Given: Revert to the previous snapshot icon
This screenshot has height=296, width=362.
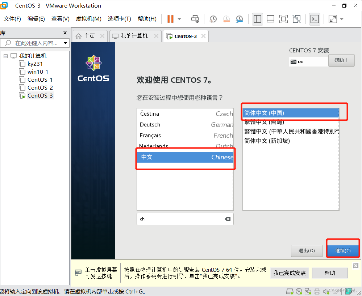Looking at the screenshot, I should coord(226,19).
